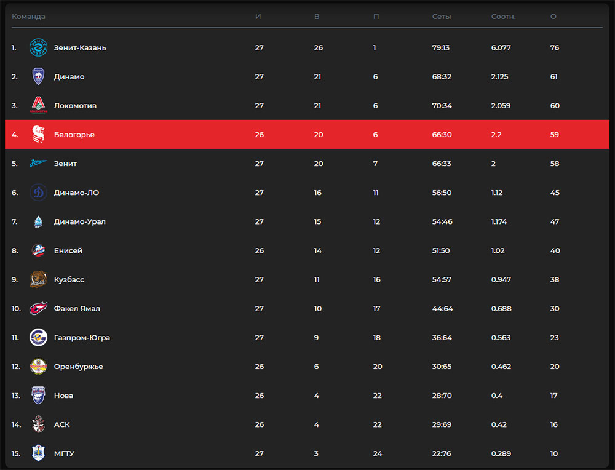Click Газпром-Югра ratio value 0.563
Screen dimensions: 615x470
pyautogui.click(x=501, y=337)
